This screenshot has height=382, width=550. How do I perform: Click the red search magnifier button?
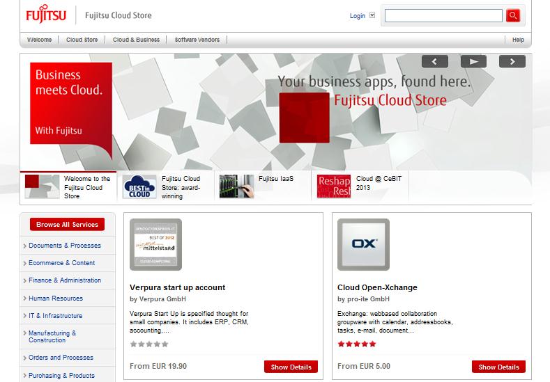[513, 15]
